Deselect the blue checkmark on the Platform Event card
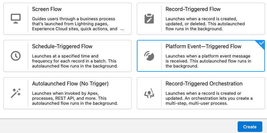The image size is (267, 133). pos(261,44)
